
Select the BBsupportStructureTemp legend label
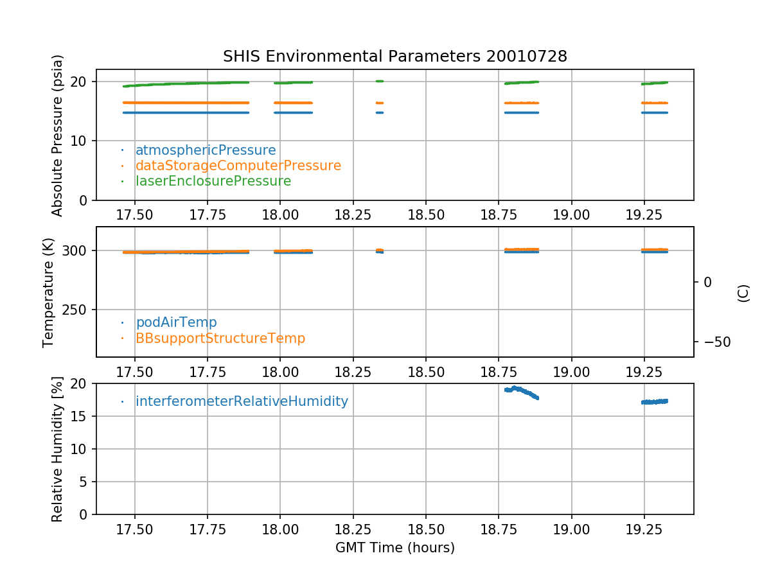click(x=220, y=338)
